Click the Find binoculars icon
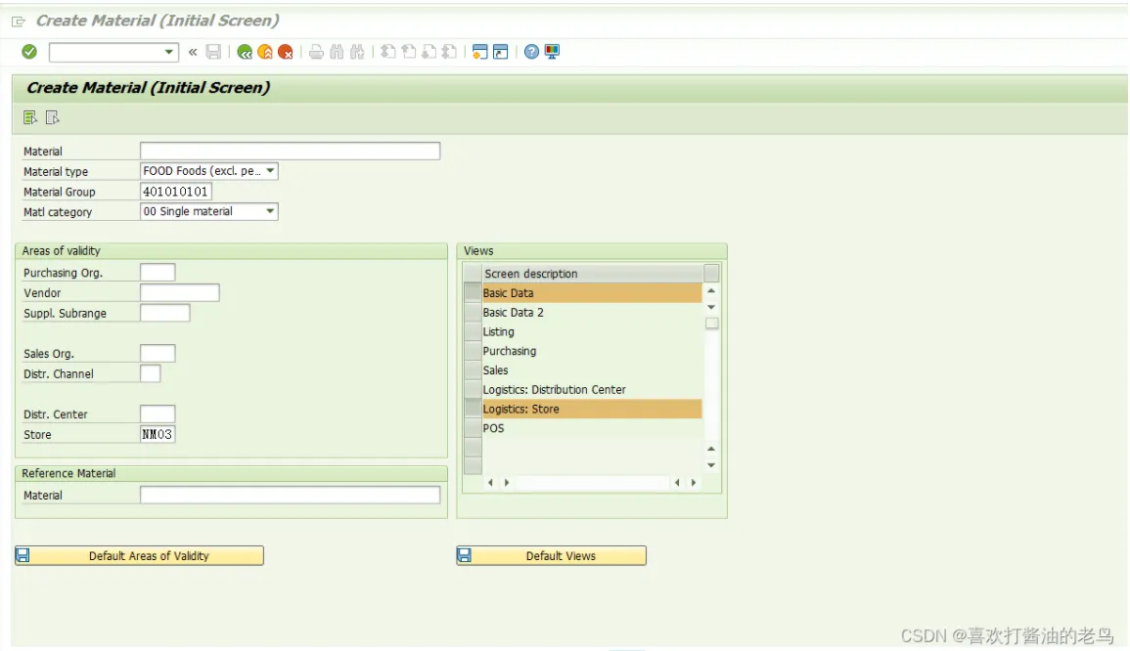This screenshot has width=1130, height=651. [337, 52]
